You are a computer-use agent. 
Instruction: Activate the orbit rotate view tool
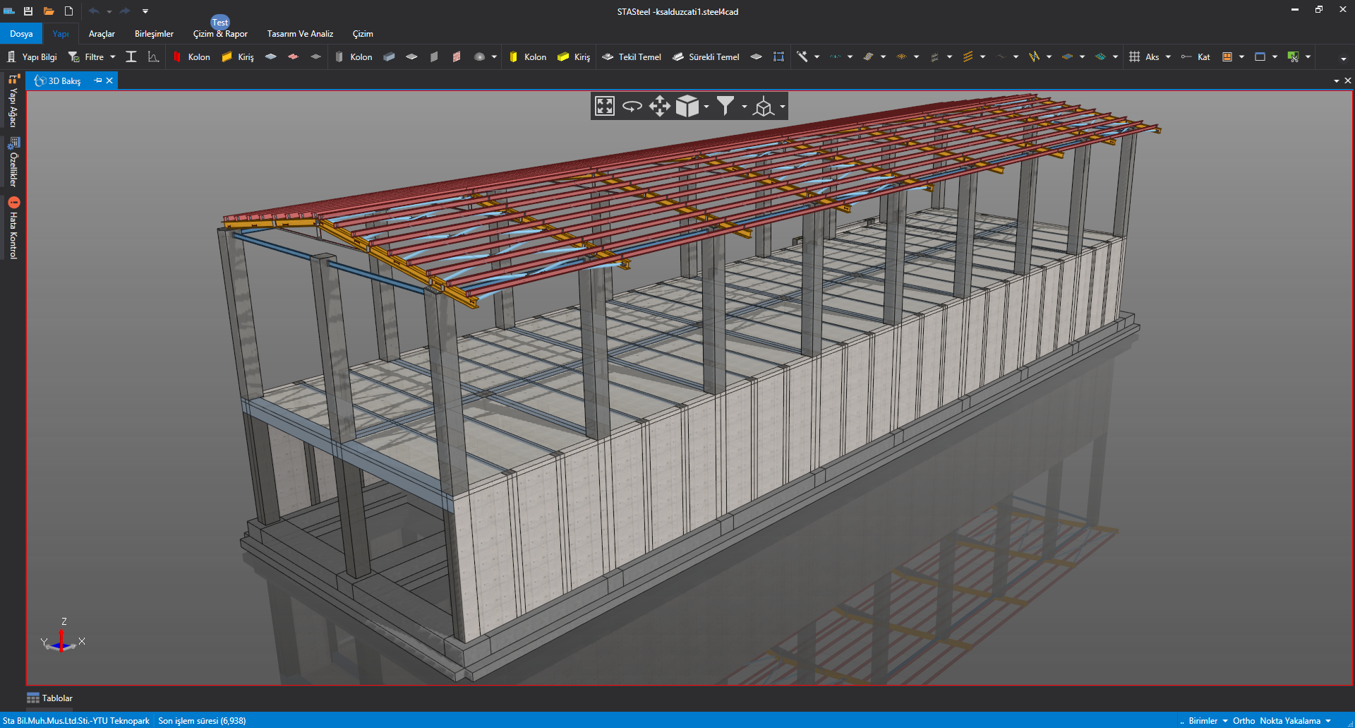click(x=632, y=107)
